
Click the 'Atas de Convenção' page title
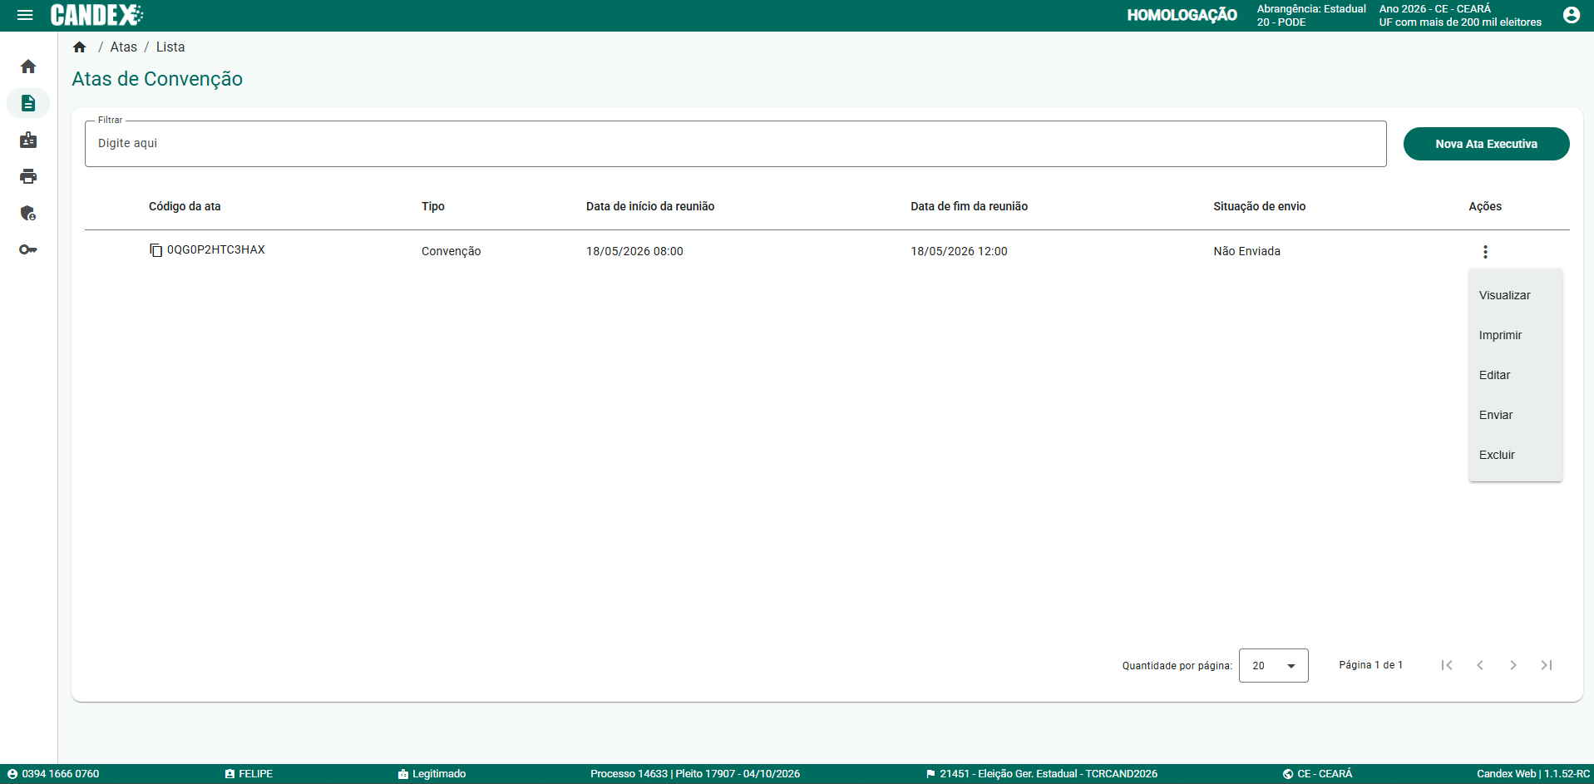tap(157, 79)
